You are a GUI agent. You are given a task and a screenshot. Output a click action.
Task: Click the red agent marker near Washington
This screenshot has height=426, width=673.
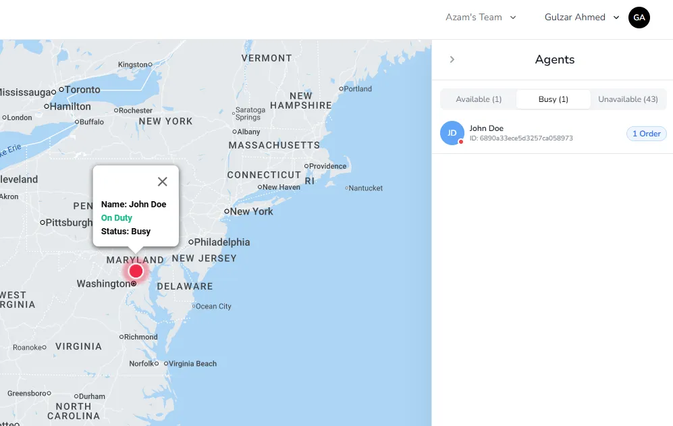point(136,271)
